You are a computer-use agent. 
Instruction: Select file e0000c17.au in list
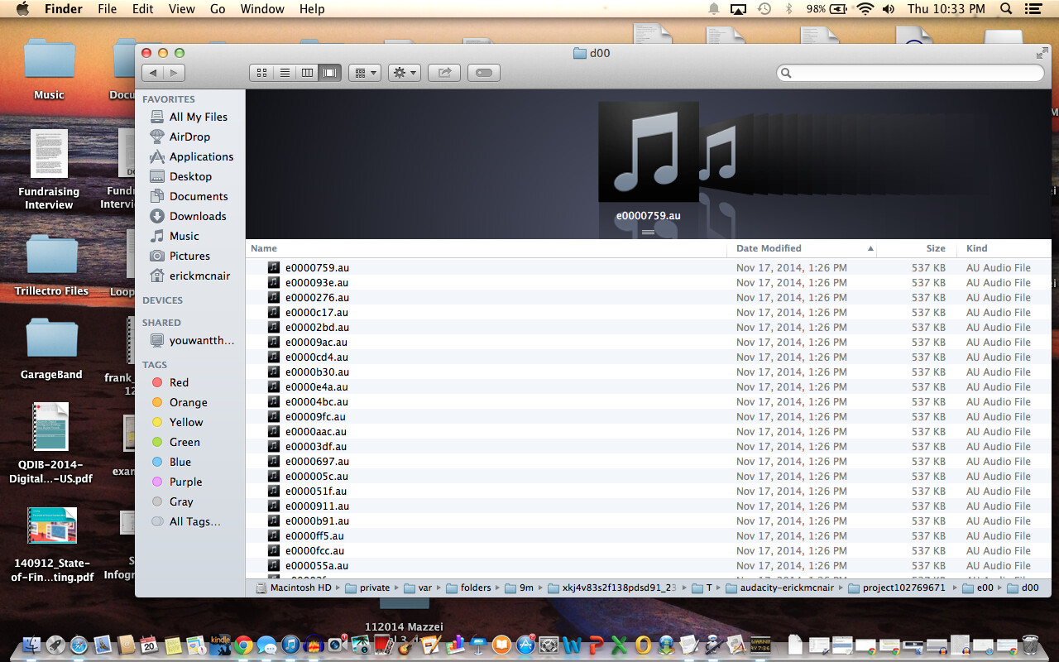point(317,312)
